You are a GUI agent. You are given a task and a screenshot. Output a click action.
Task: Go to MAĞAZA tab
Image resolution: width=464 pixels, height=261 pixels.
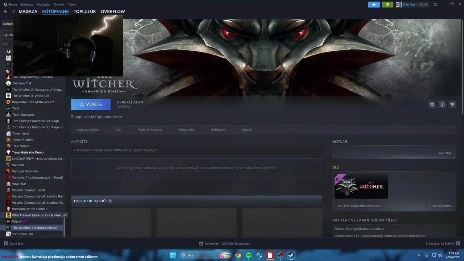click(28, 12)
